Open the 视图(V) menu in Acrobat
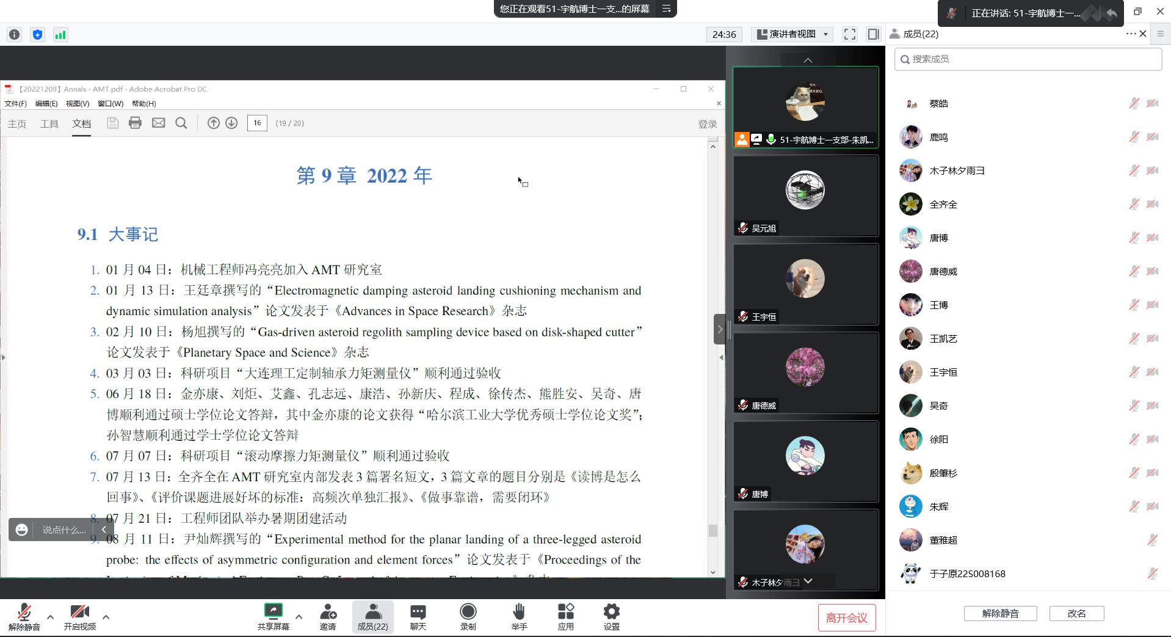 [x=78, y=104]
